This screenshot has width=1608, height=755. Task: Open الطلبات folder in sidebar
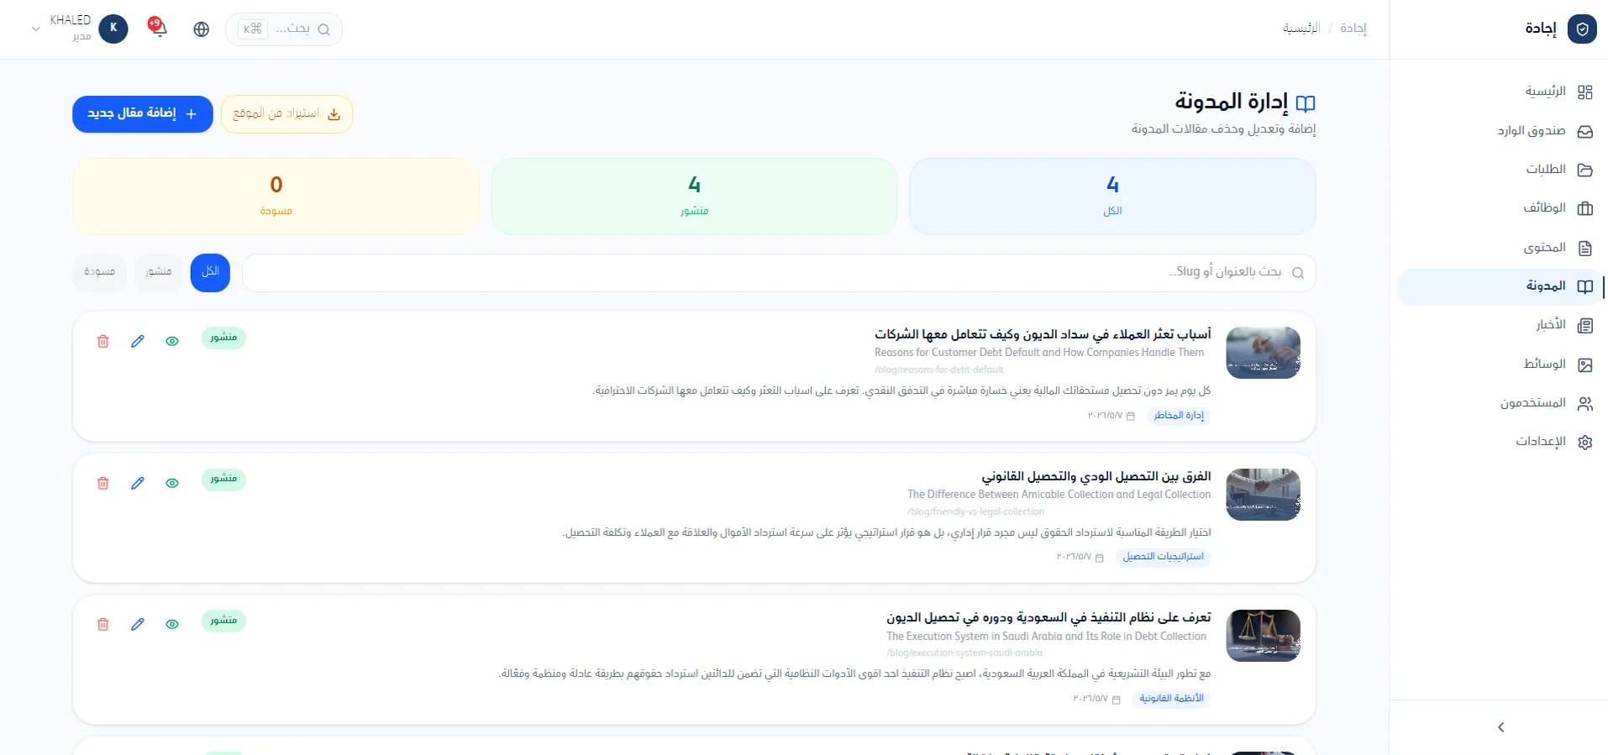(x=1500, y=170)
